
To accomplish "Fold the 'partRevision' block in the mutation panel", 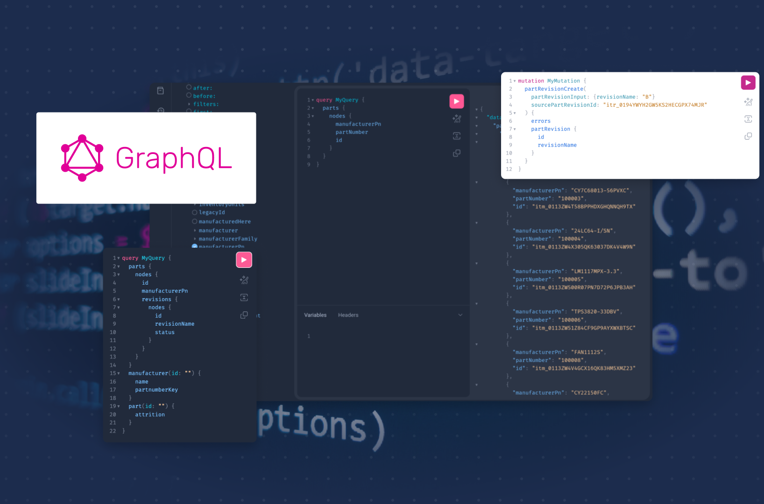I will pos(515,129).
